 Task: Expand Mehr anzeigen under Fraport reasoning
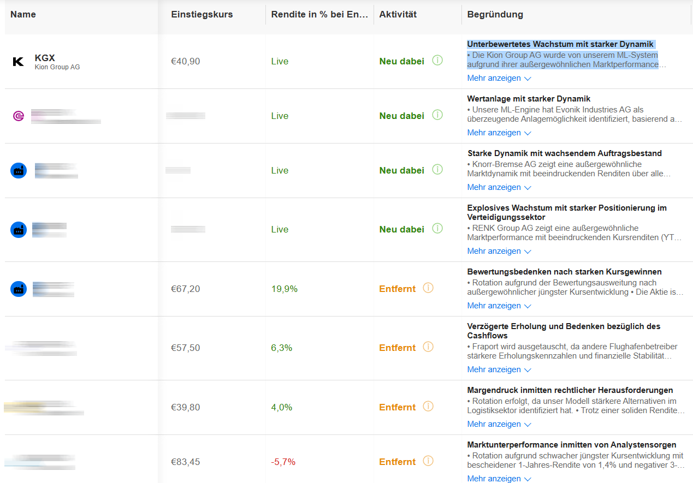pyautogui.click(x=499, y=369)
